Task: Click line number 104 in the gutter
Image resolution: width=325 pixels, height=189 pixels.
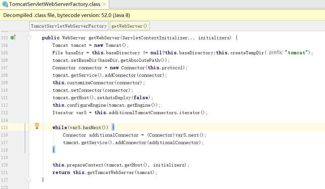Action: [4, 46]
